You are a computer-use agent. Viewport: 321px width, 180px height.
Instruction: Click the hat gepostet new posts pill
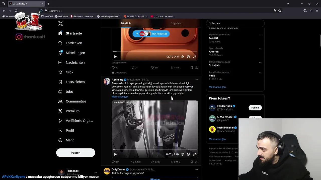click(151, 33)
